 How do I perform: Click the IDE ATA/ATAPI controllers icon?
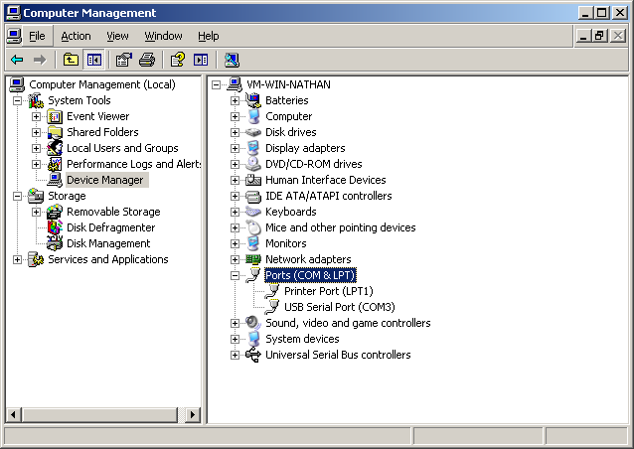tap(253, 196)
